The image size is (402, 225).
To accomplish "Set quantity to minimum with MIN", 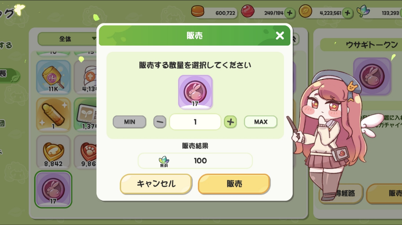I will 129,122.
